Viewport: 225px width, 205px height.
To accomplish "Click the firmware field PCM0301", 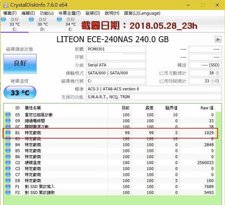I will point(116,49).
